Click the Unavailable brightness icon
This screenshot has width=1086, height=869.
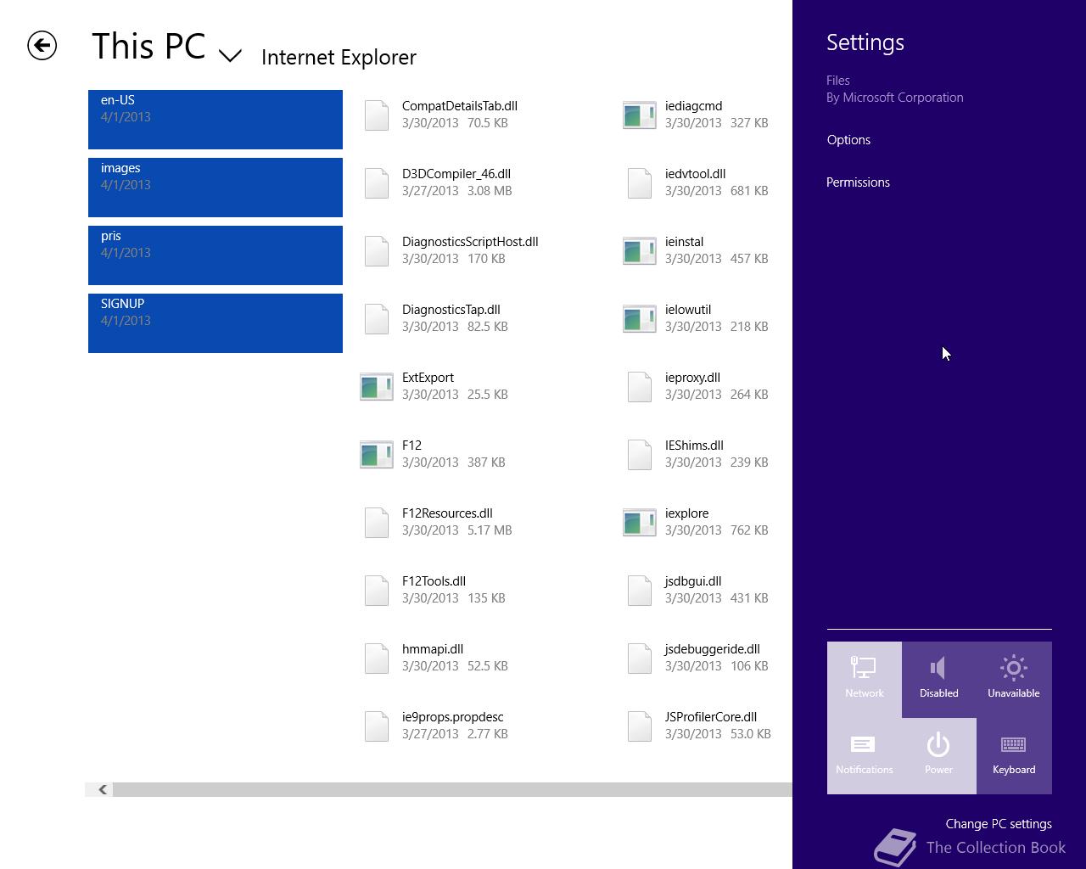pos(1014,679)
